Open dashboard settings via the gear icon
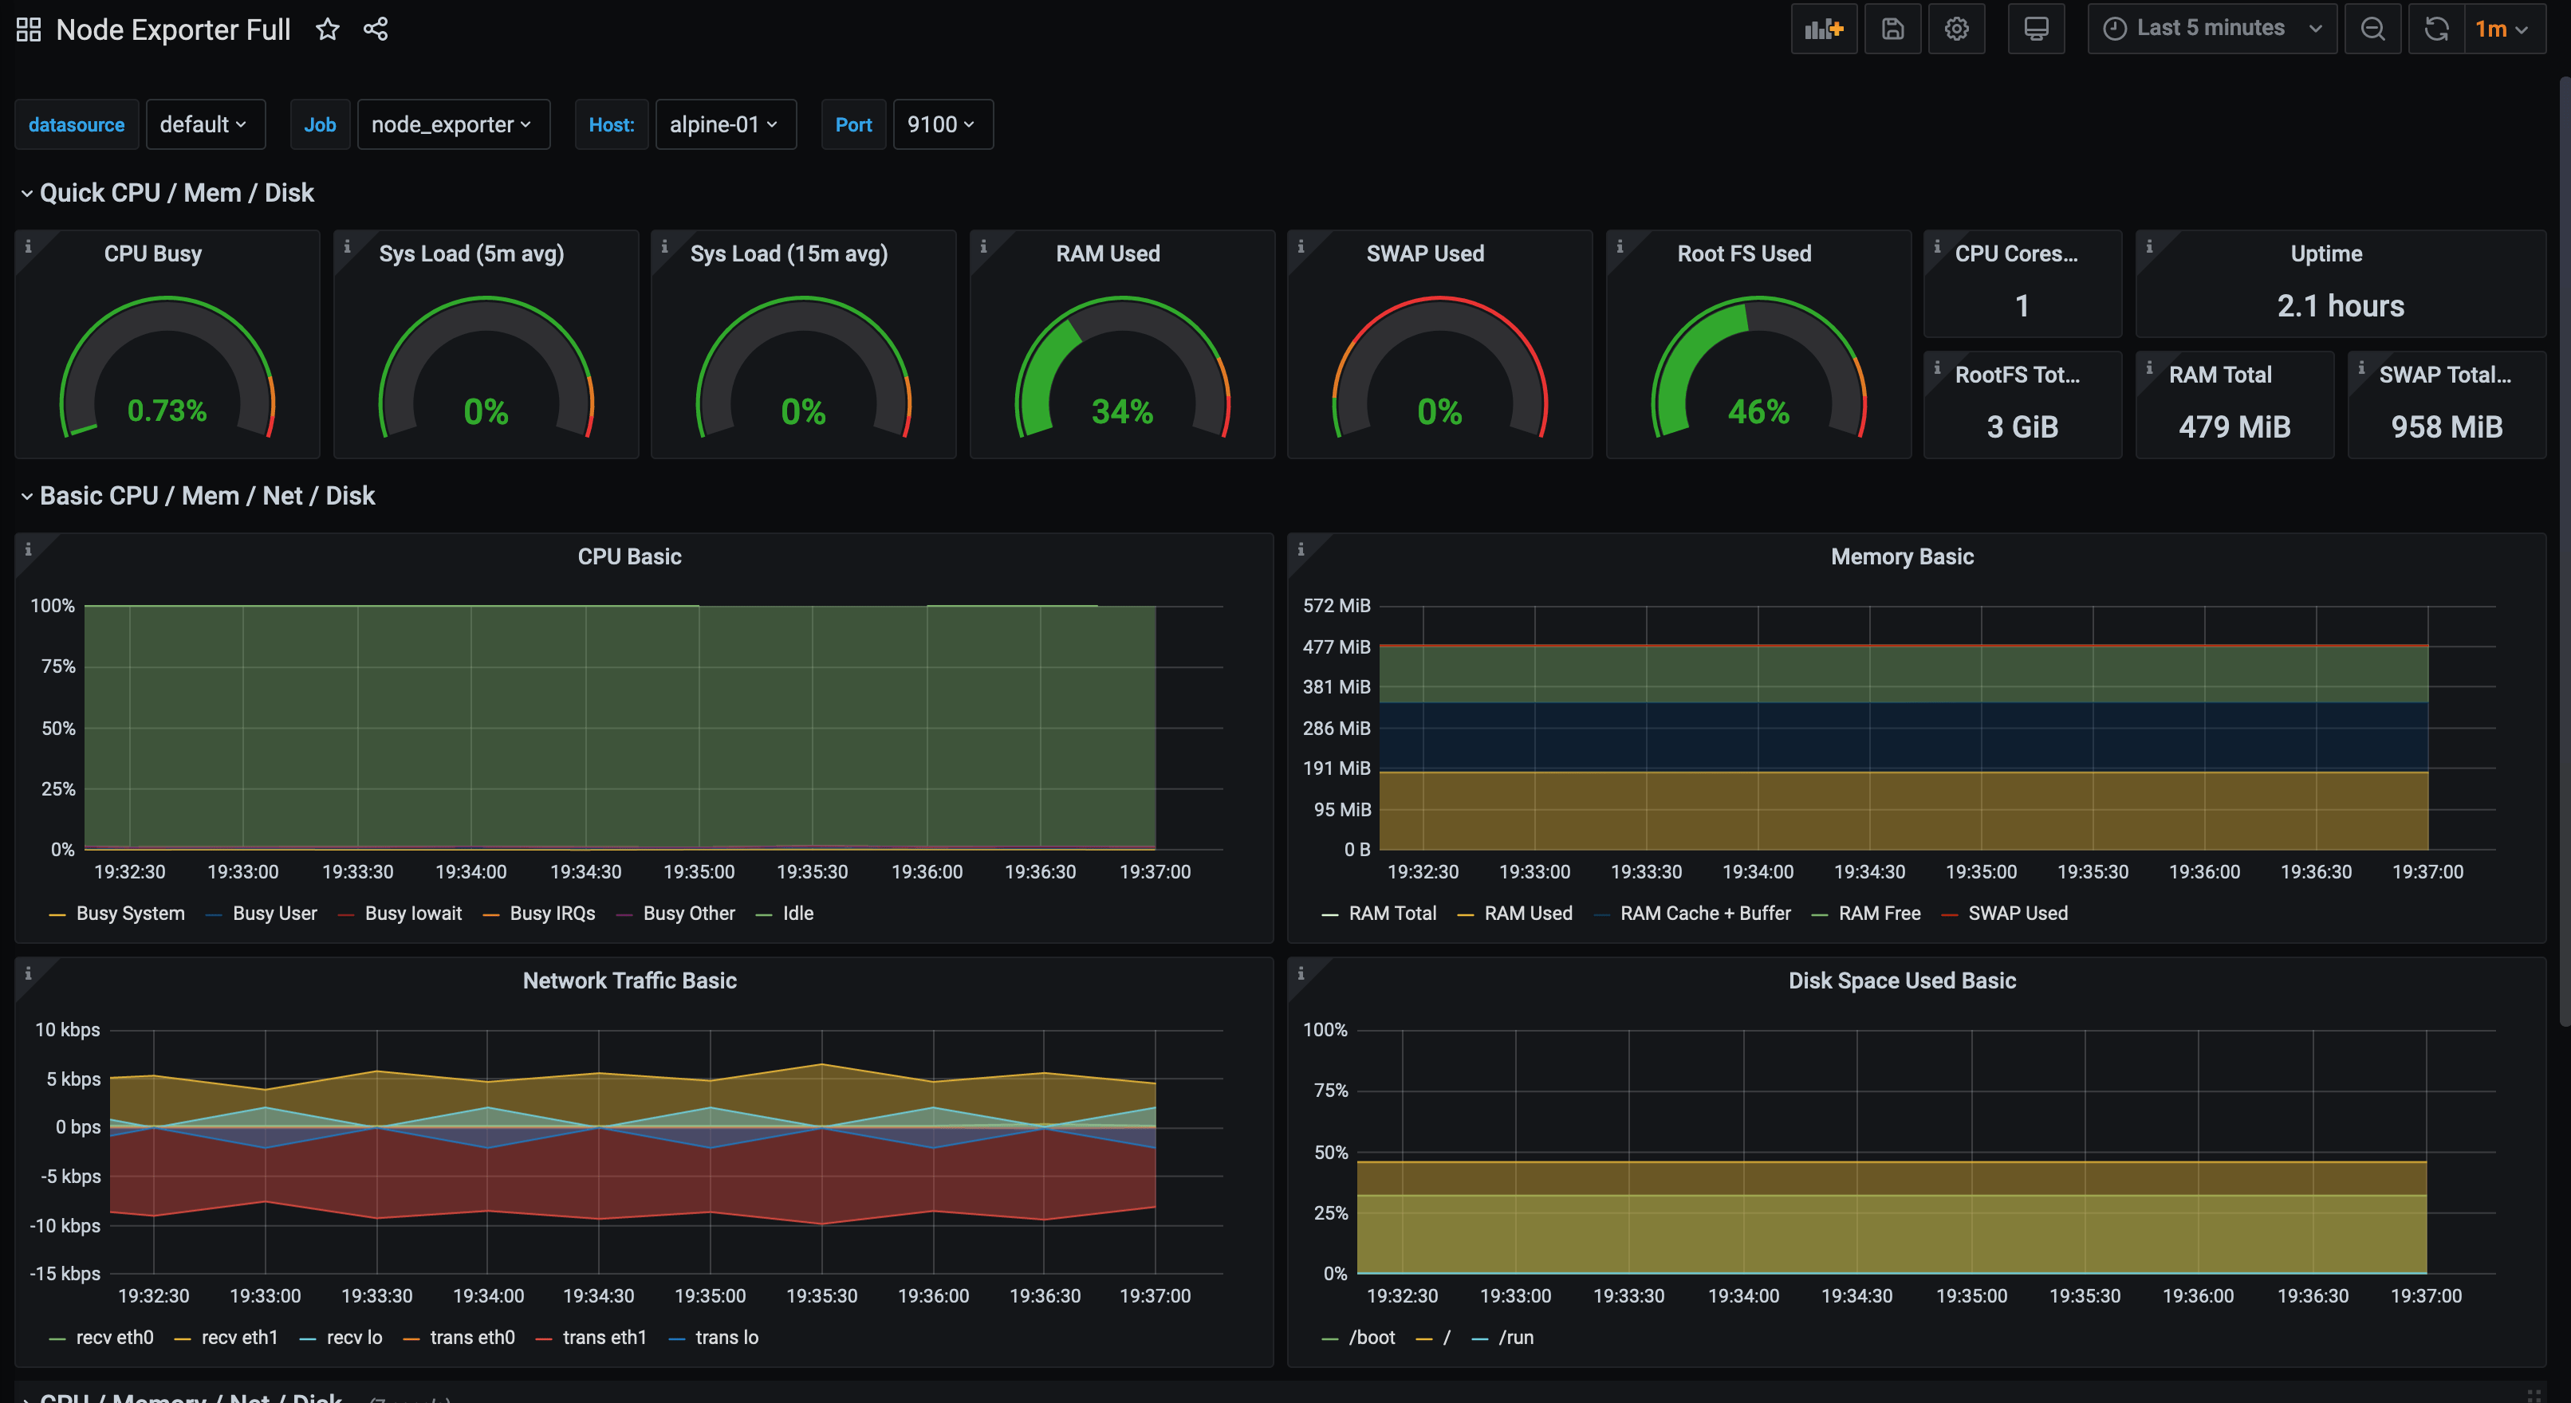Image resolution: width=2571 pixels, height=1403 pixels. [x=1956, y=28]
